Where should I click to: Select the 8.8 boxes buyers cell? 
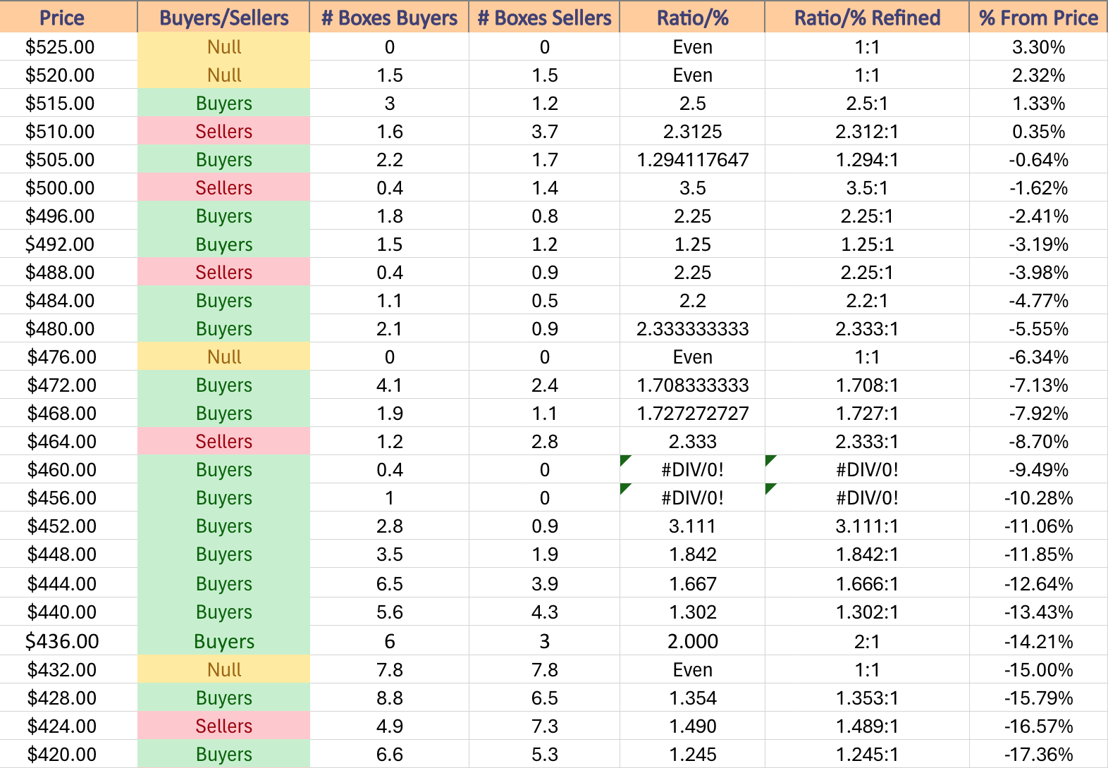[389, 698]
